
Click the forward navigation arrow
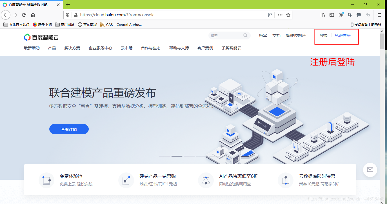[x=15, y=15]
